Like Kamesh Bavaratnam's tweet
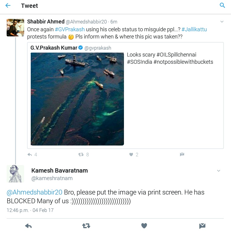This screenshot has width=231, height=233. 144,226
